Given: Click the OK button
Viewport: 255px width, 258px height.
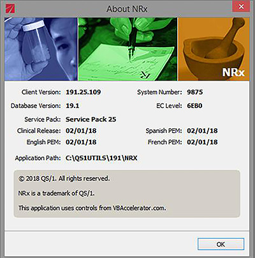Looking at the screenshot, I should click(x=221, y=244).
